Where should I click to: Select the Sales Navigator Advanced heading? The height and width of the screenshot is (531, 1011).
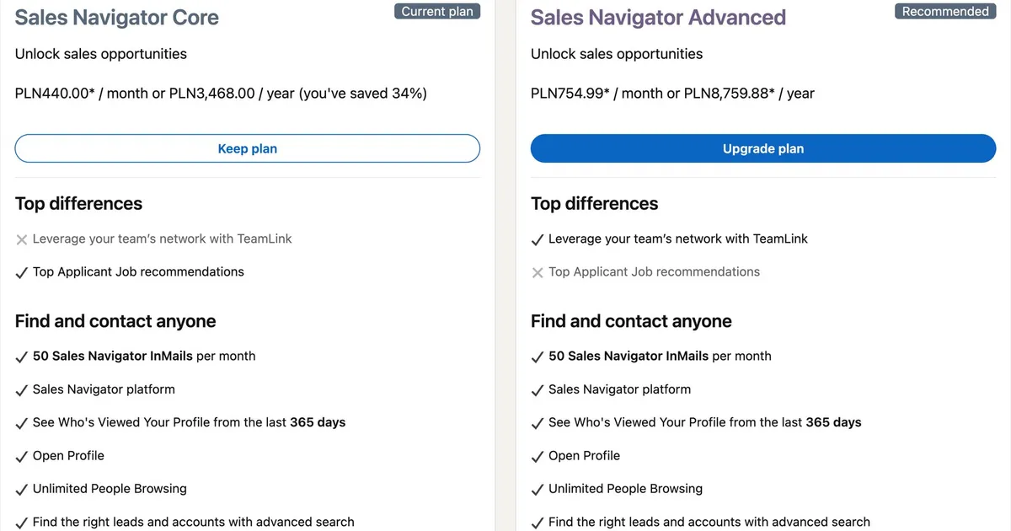659,18
